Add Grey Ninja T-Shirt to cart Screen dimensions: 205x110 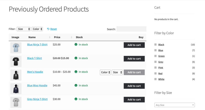click(x=134, y=100)
